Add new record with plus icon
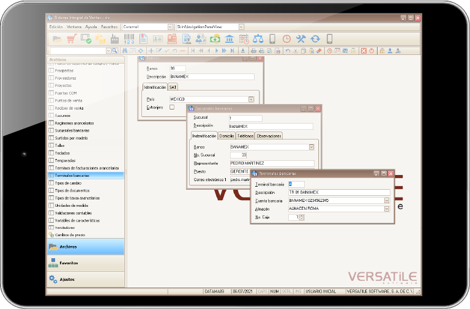This screenshot has height=309, width=470. [151, 51]
